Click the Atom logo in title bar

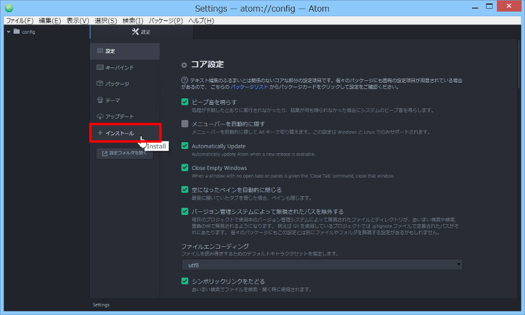[x=9, y=8]
